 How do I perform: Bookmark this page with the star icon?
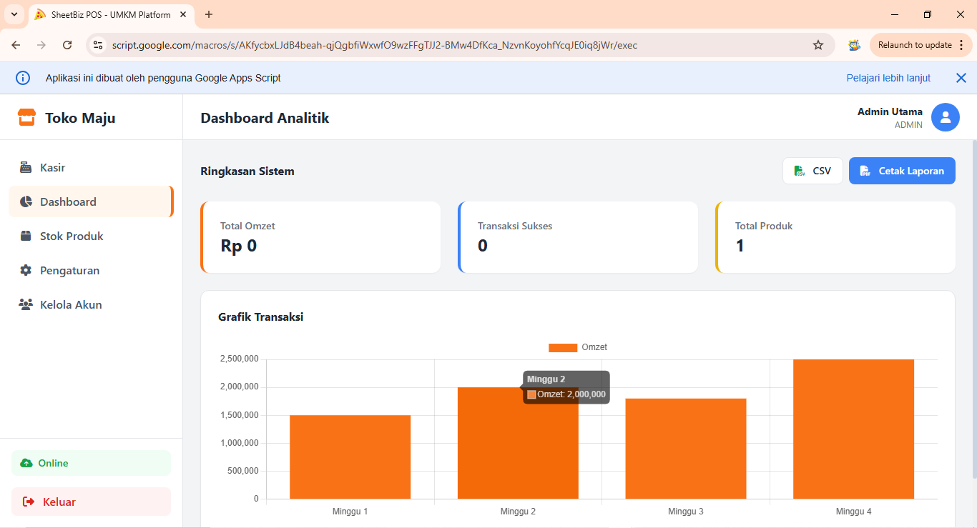coord(818,45)
